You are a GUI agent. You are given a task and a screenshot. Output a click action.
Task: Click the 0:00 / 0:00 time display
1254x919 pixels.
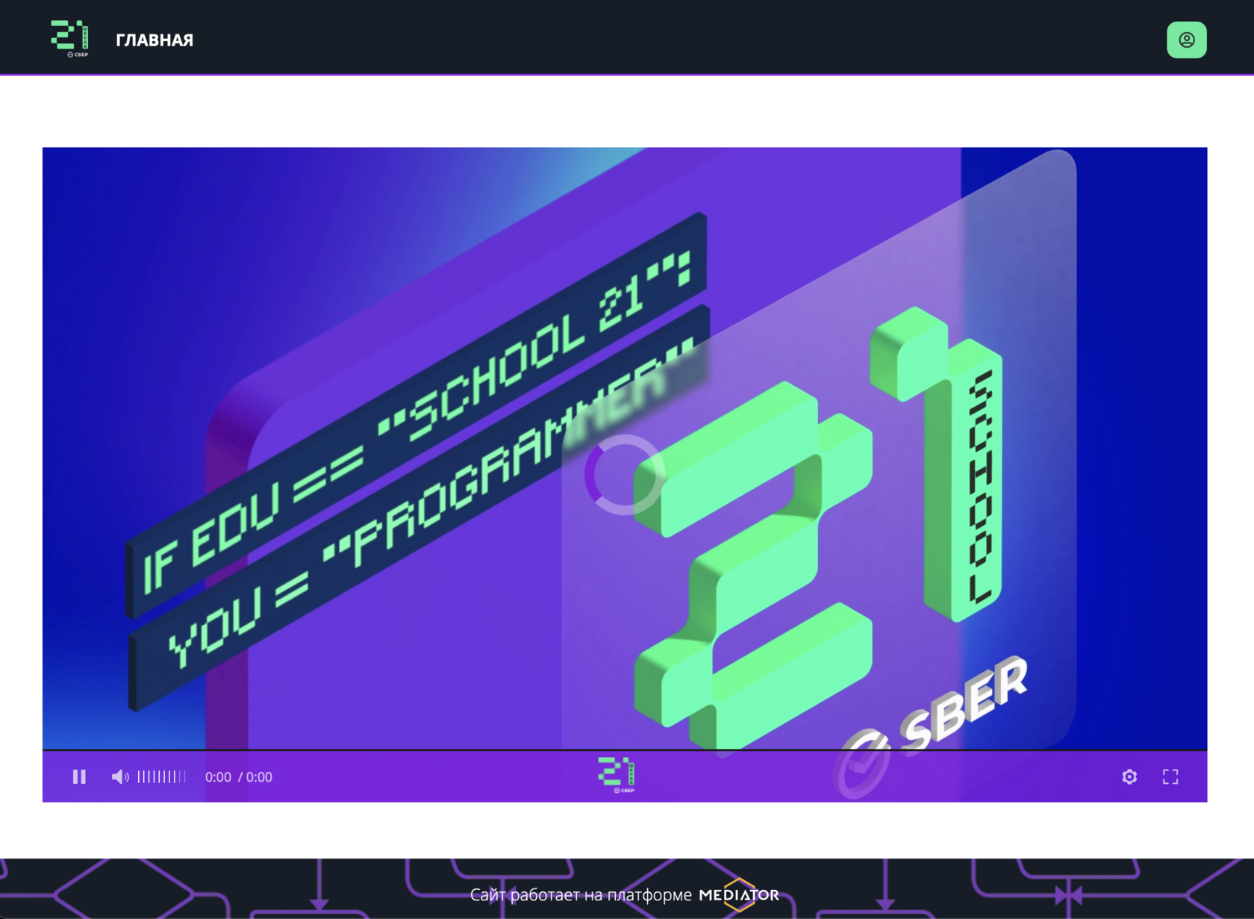(x=239, y=777)
